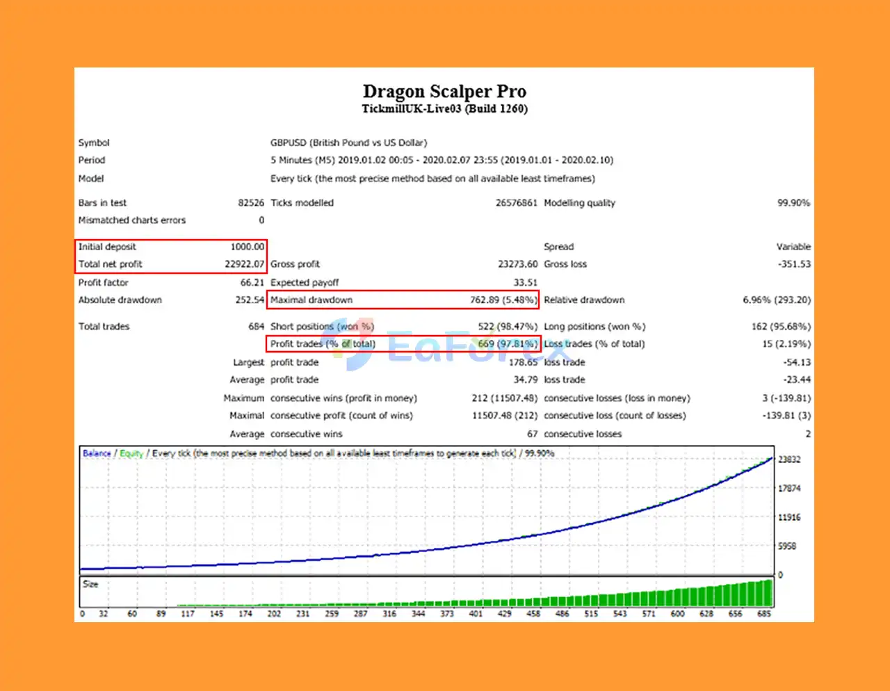890x691 pixels.
Task: Click Relative drawdown value 6.96% (293.20)
Action: tap(777, 300)
